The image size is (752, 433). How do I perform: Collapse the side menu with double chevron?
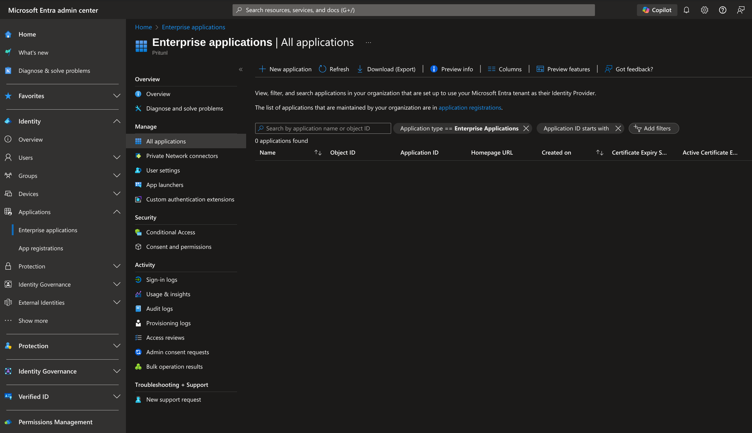(241, 69)
